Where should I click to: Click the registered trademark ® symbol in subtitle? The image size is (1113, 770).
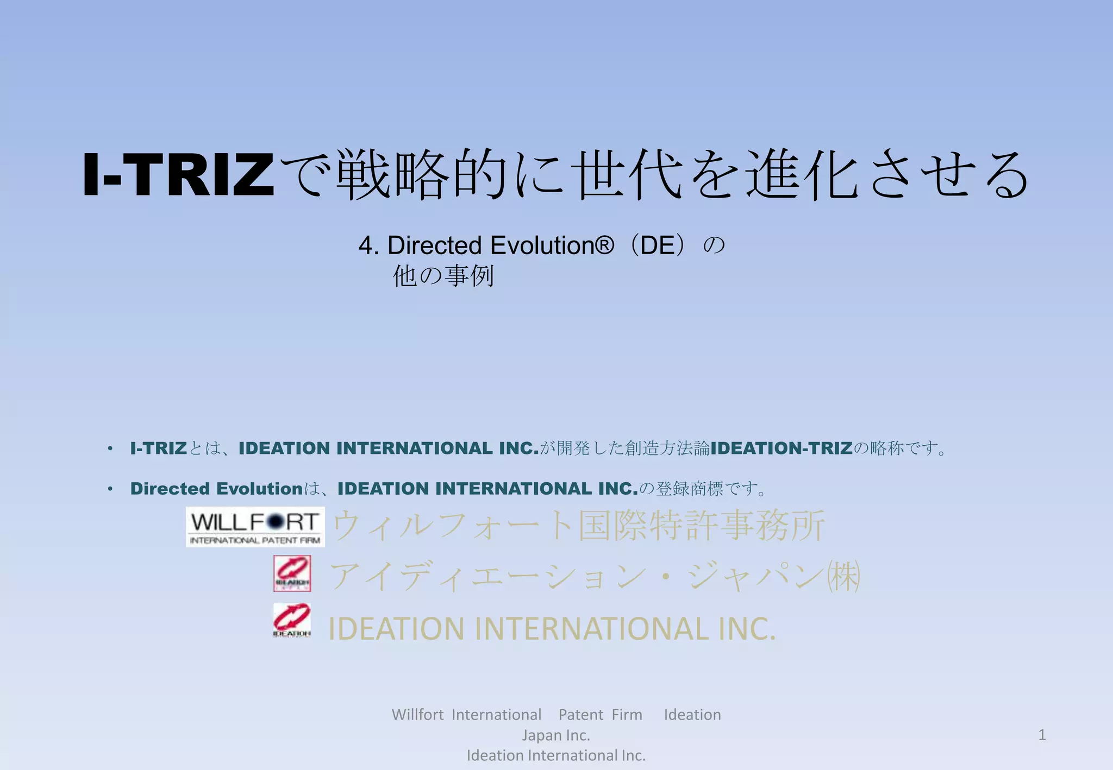click(604, 245)
